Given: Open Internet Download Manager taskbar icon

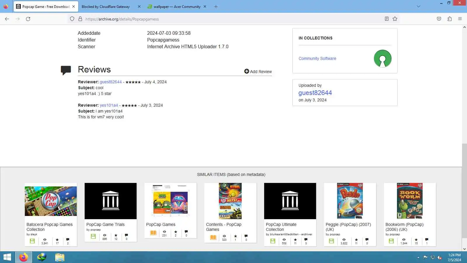Looking at the screenshot, I should tap(42, 257).
